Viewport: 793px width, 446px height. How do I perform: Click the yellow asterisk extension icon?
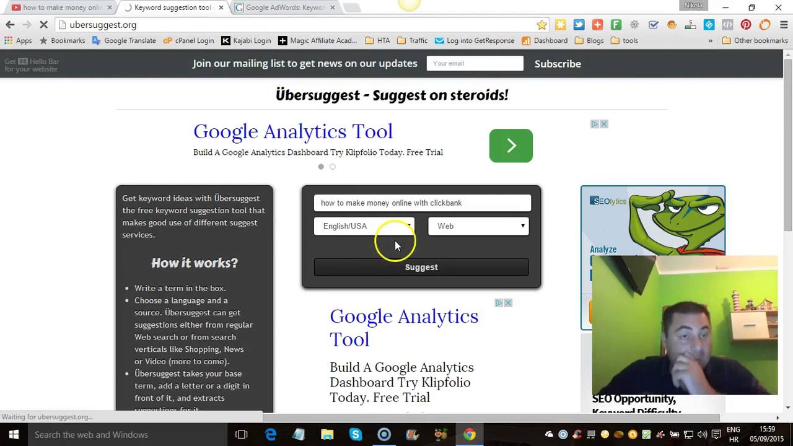(560, 25)
